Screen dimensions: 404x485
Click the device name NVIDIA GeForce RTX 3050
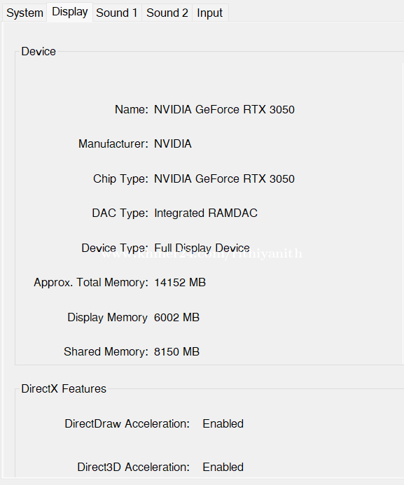click(224, 109)
